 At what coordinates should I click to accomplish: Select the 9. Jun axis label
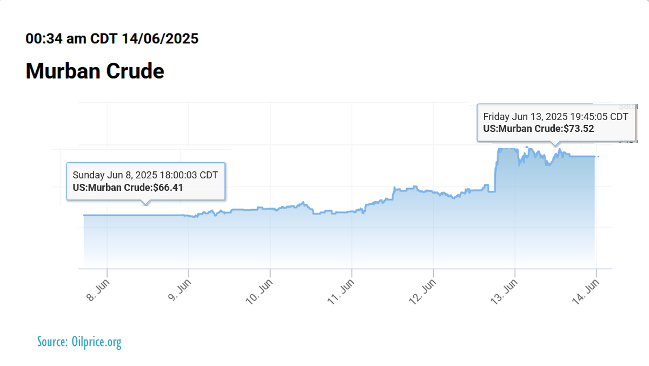pyautogui.click(x=180, y=290)
